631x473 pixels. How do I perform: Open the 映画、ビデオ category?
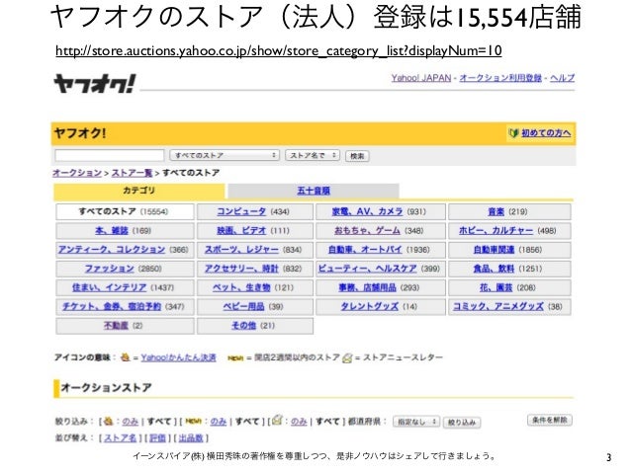(x=241, y=231)
